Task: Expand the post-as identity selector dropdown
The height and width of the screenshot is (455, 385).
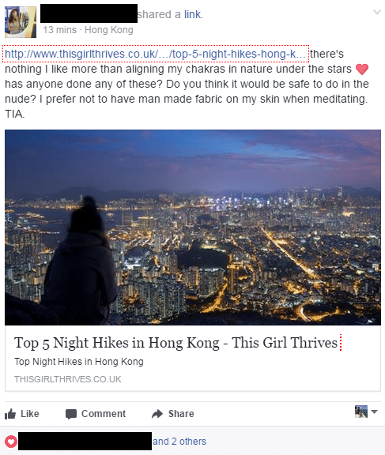Action: coord(375,412)
